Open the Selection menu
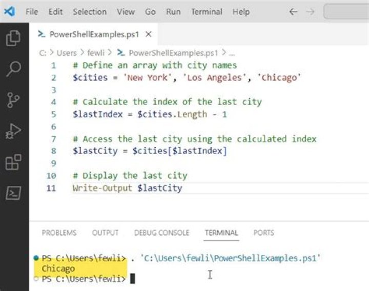This screenshot has width=369, height=291. (90, 11)
